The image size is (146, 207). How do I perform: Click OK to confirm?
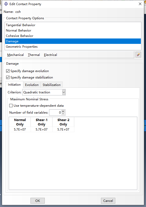coord(38,201)
